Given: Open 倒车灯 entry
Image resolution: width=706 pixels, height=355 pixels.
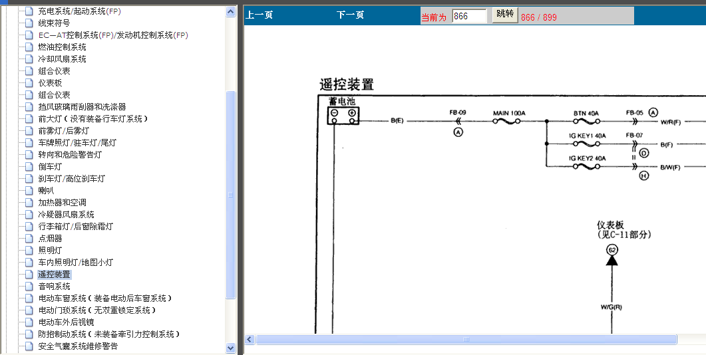Looking at the screenshot, I should (50, 166).
